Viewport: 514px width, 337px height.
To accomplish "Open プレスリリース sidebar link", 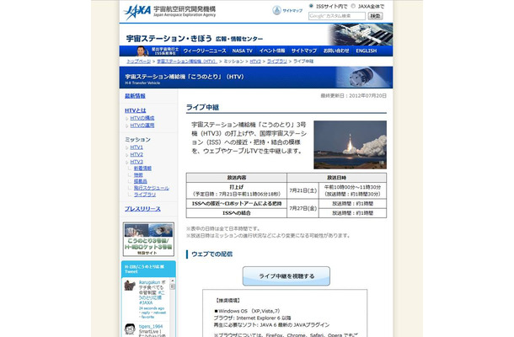I will click(142, 209).
